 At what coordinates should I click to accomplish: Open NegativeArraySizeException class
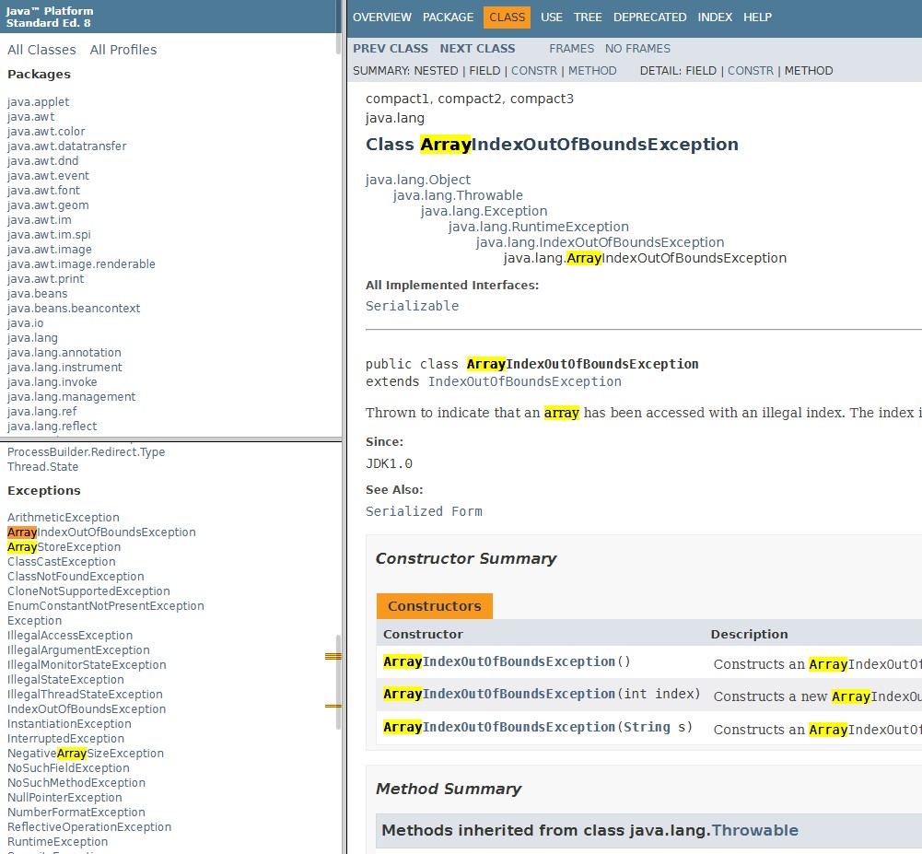pyautogui.click(x=86, y=753)
